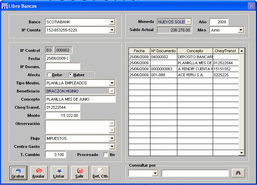Close the Libro Bancos window
The width and height of the screenshot is (257, 185).
tap(251, 6)
